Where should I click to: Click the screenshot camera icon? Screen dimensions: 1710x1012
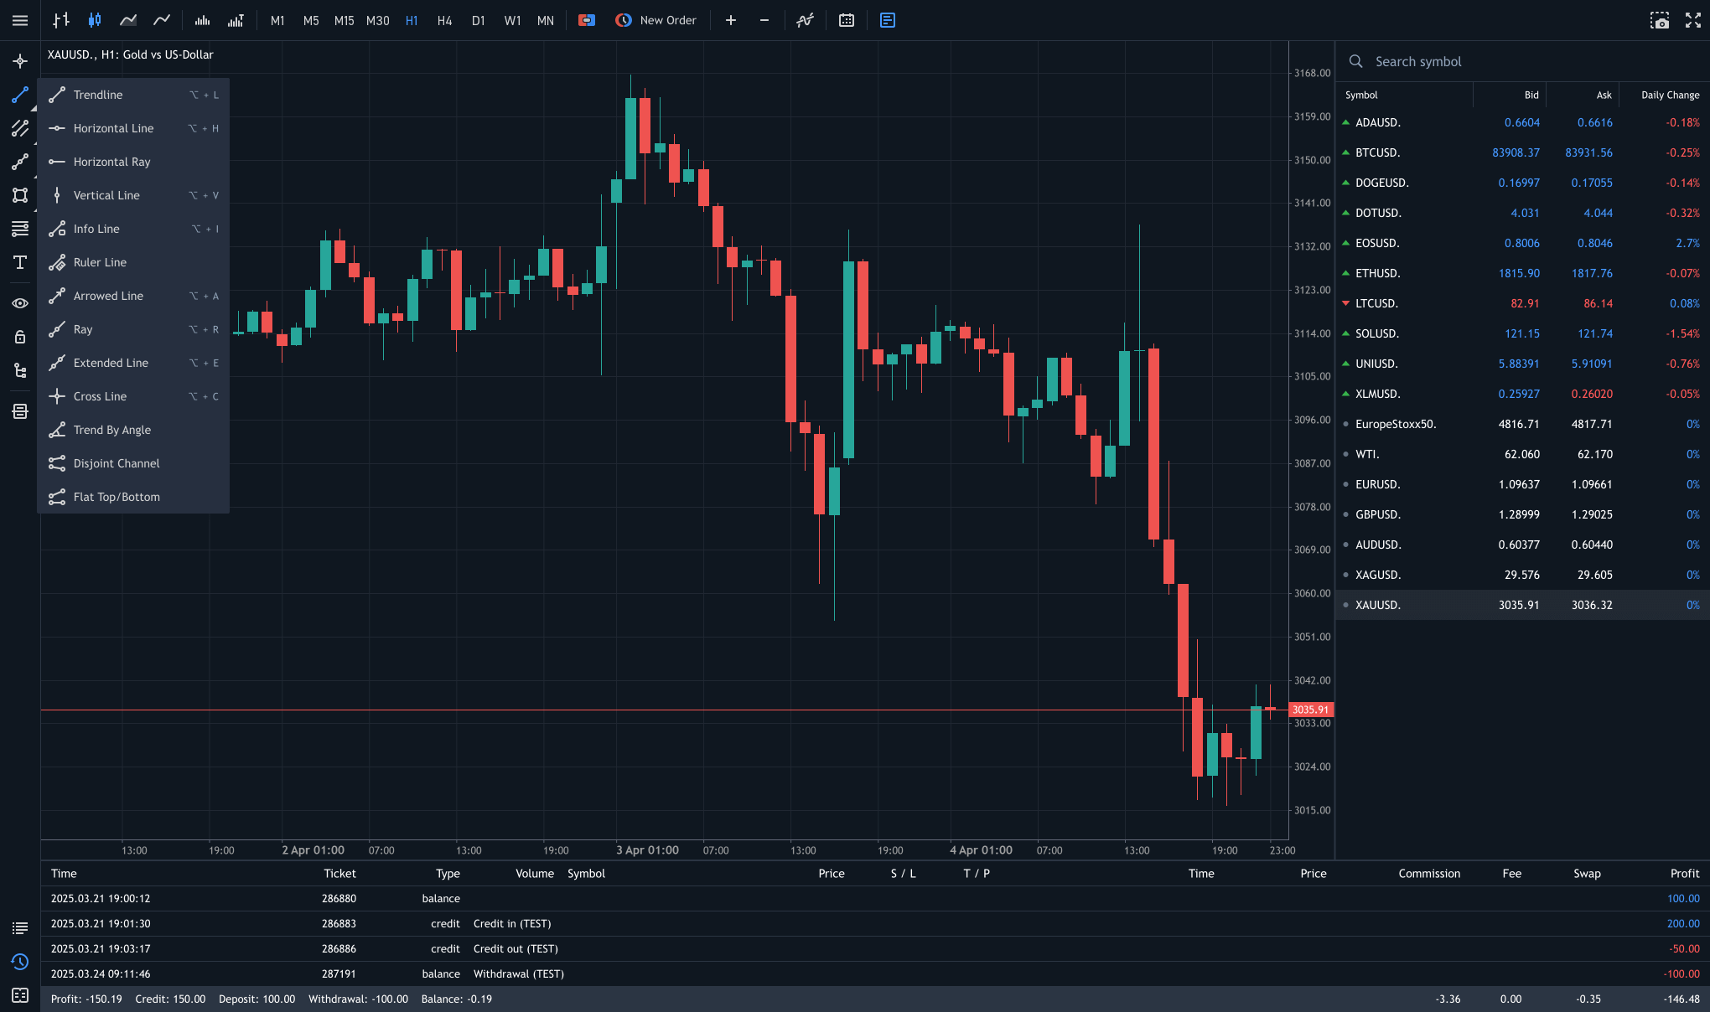[x=1660, y=20]
